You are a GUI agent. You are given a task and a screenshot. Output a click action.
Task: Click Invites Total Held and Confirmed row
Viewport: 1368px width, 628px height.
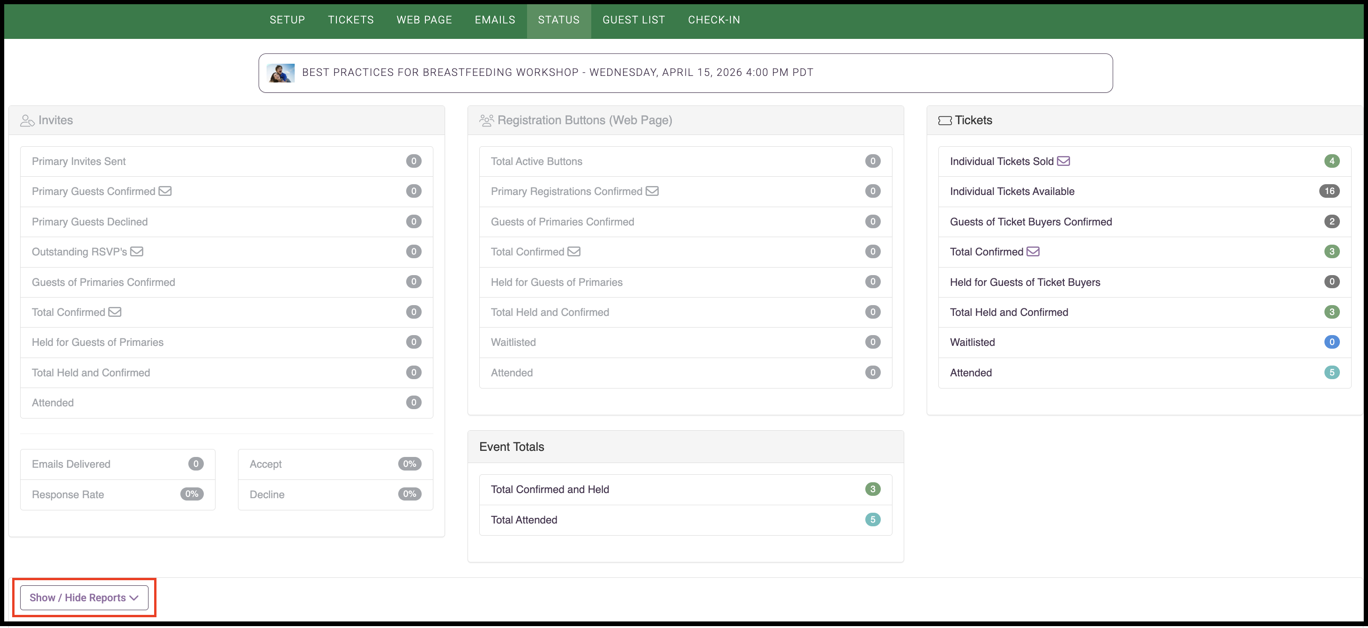pos(227,373)
